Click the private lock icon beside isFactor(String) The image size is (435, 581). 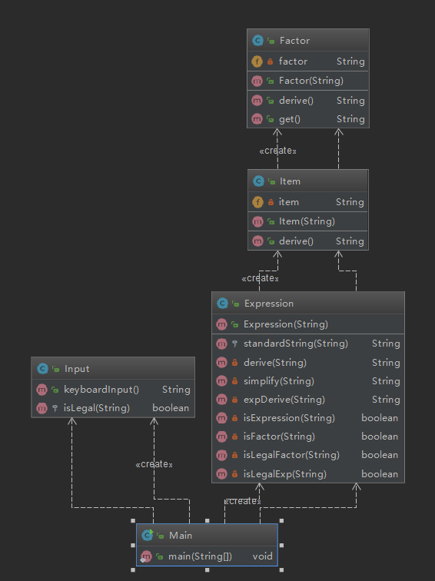(x=234, y=437)
